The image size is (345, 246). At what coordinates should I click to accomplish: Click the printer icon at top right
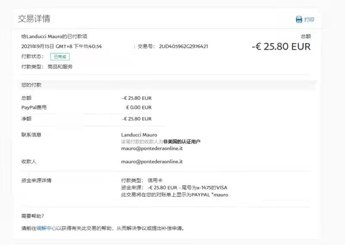(299, 19)
